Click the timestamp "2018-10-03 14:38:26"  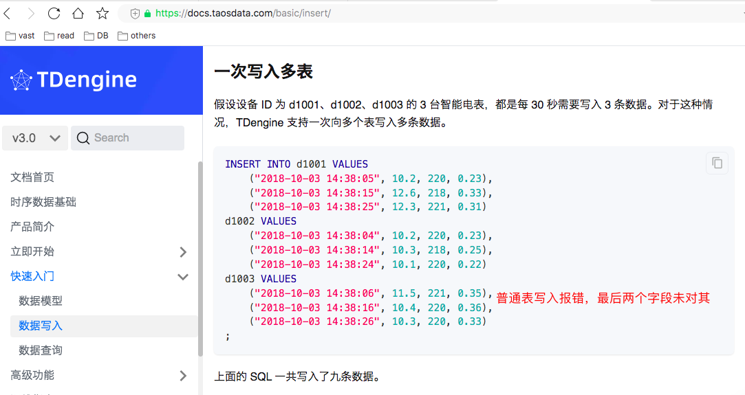(x=317, y=321)
